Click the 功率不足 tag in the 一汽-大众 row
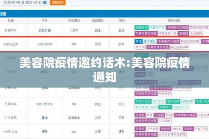The image size is (209, 139). (201, 129)
